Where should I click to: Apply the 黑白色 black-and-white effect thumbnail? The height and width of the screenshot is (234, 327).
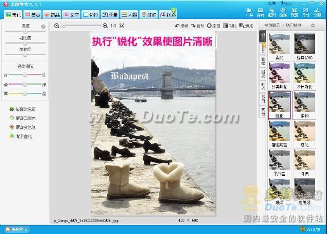(279, 163)
